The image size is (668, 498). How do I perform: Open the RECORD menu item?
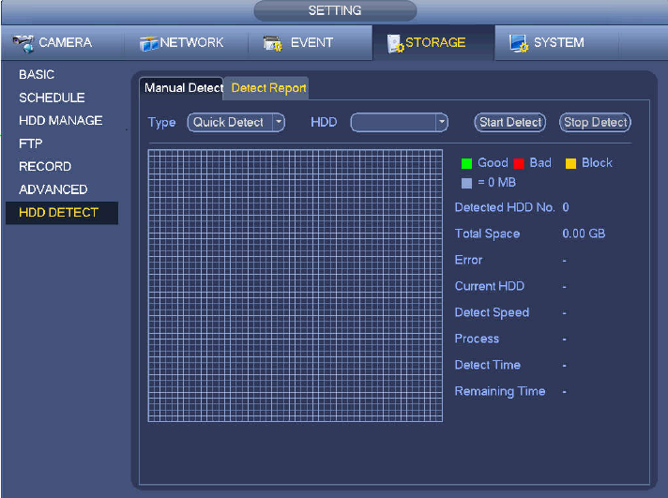45,167
